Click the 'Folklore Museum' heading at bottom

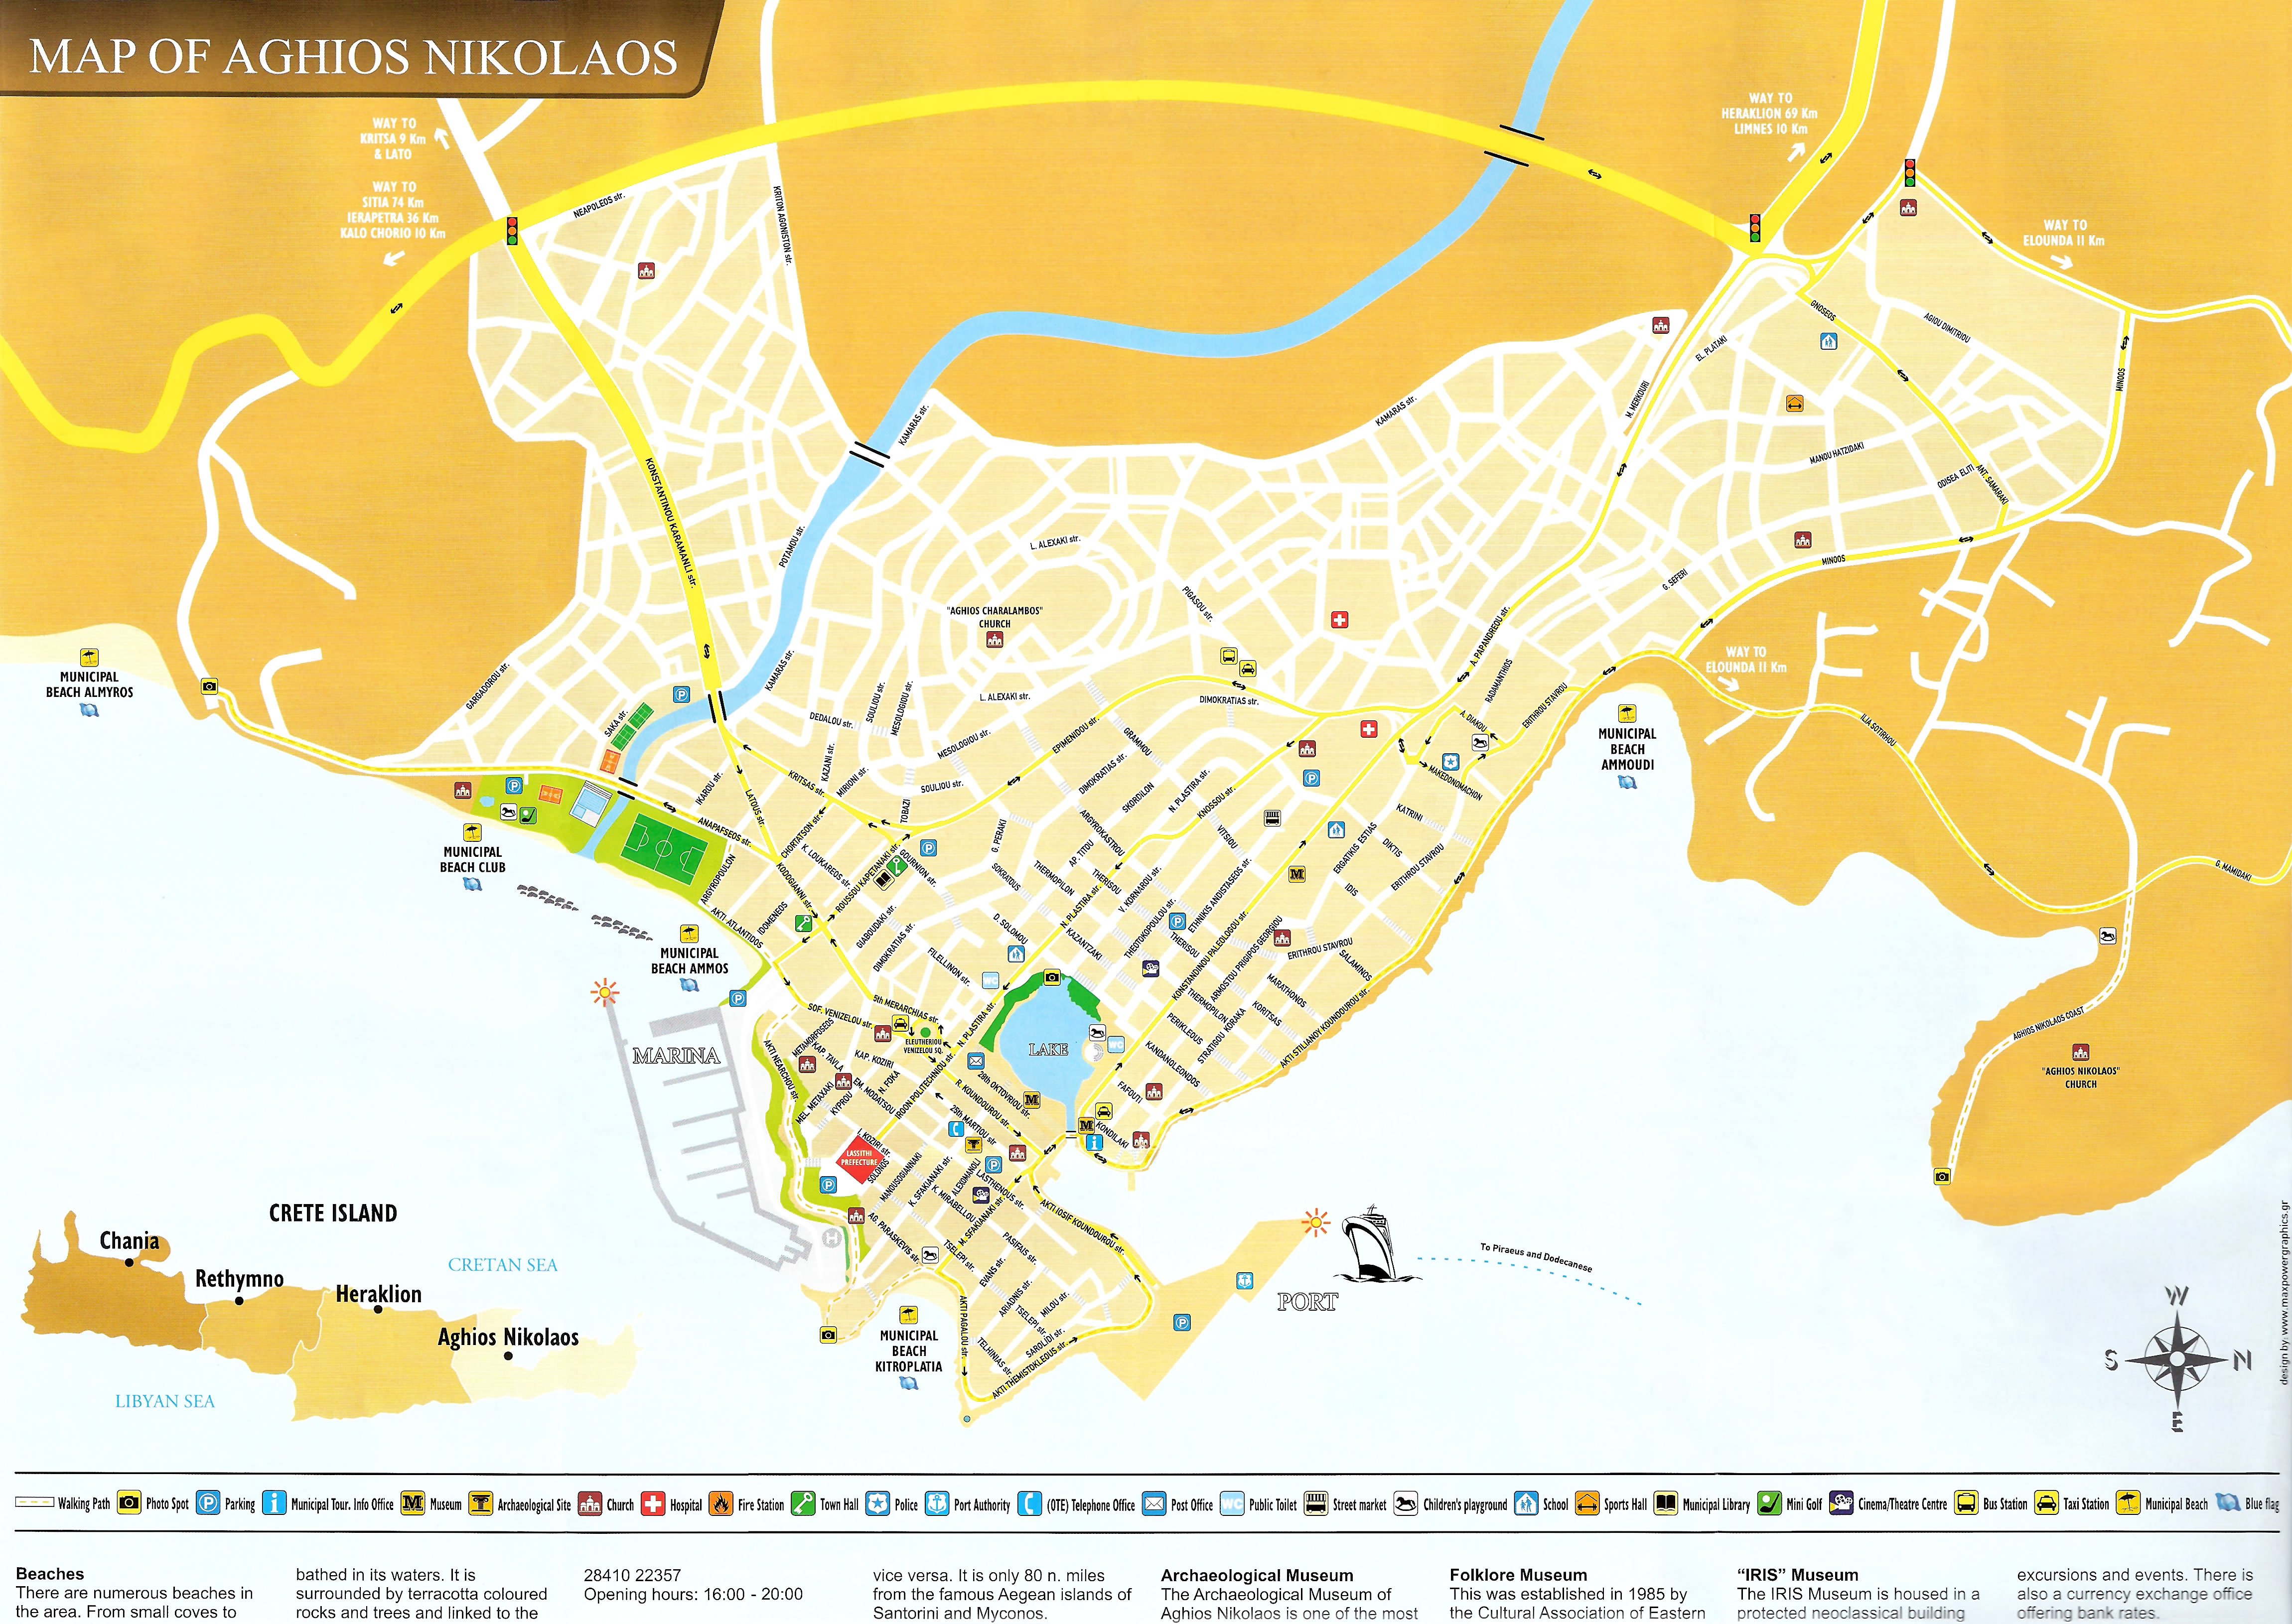pyautogui.click(x=1518, y=1576)
